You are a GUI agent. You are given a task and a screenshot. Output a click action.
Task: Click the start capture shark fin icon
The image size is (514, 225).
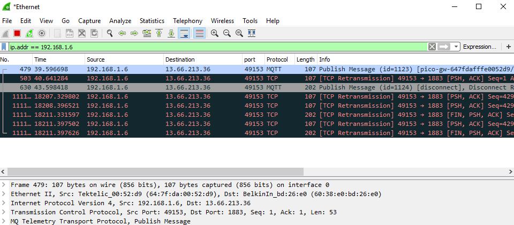[x=5, y=33]
